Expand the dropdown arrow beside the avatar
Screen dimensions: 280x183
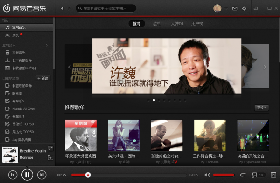(226, 8)
